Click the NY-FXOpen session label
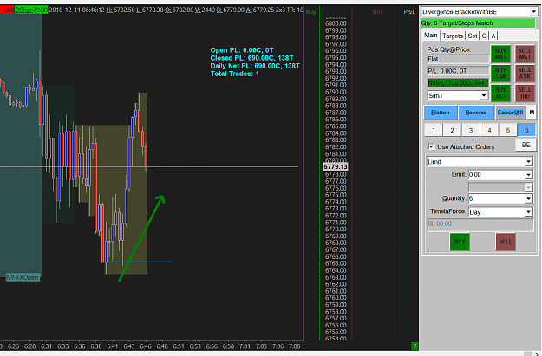This screenshot has height=356, width=542. [23, 277]
